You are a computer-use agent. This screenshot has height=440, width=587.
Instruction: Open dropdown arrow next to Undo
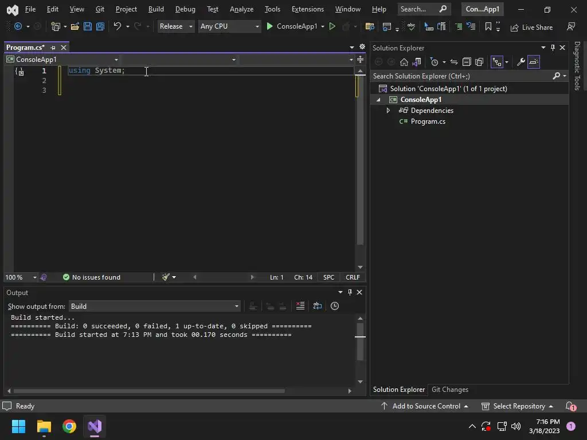pos(128,26)
